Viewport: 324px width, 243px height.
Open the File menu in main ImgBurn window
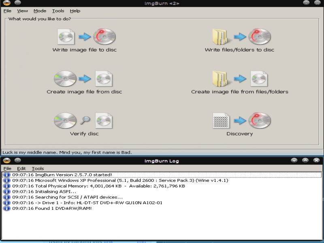(7, 11)
